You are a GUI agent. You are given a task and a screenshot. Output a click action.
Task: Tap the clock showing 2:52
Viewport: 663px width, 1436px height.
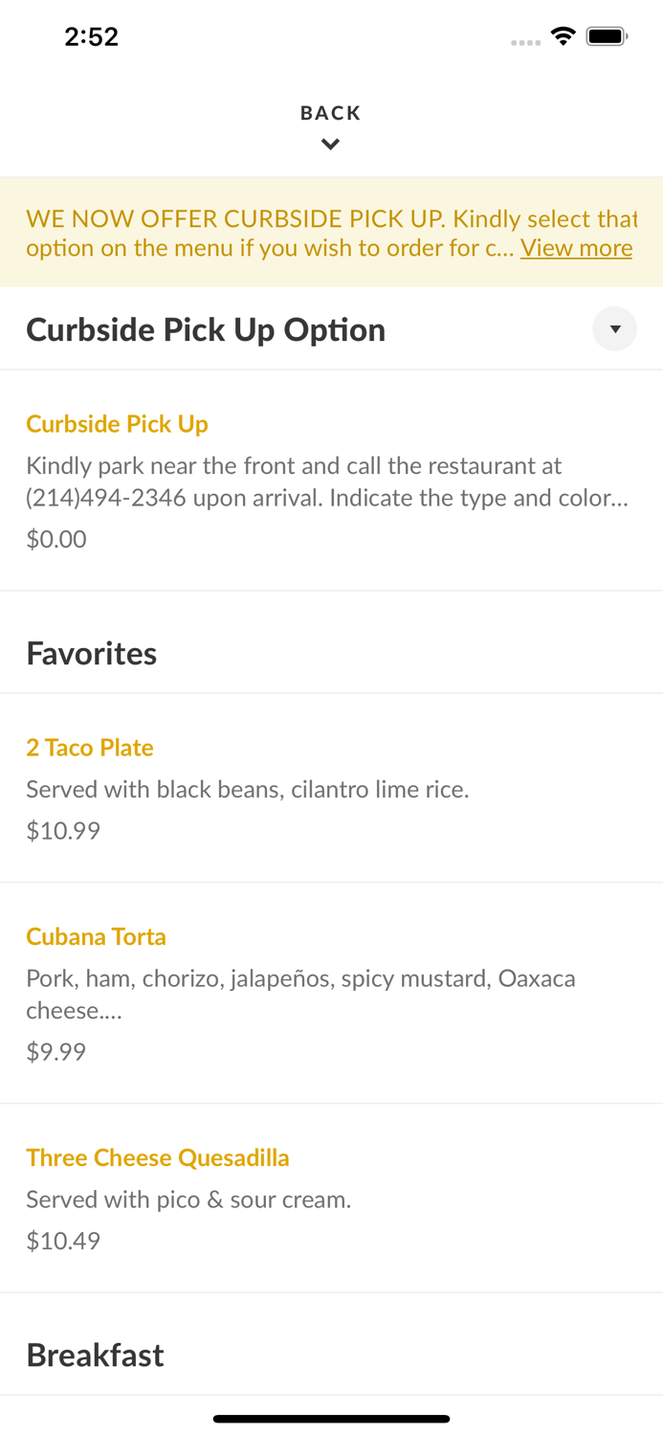[x=91, y=36]
